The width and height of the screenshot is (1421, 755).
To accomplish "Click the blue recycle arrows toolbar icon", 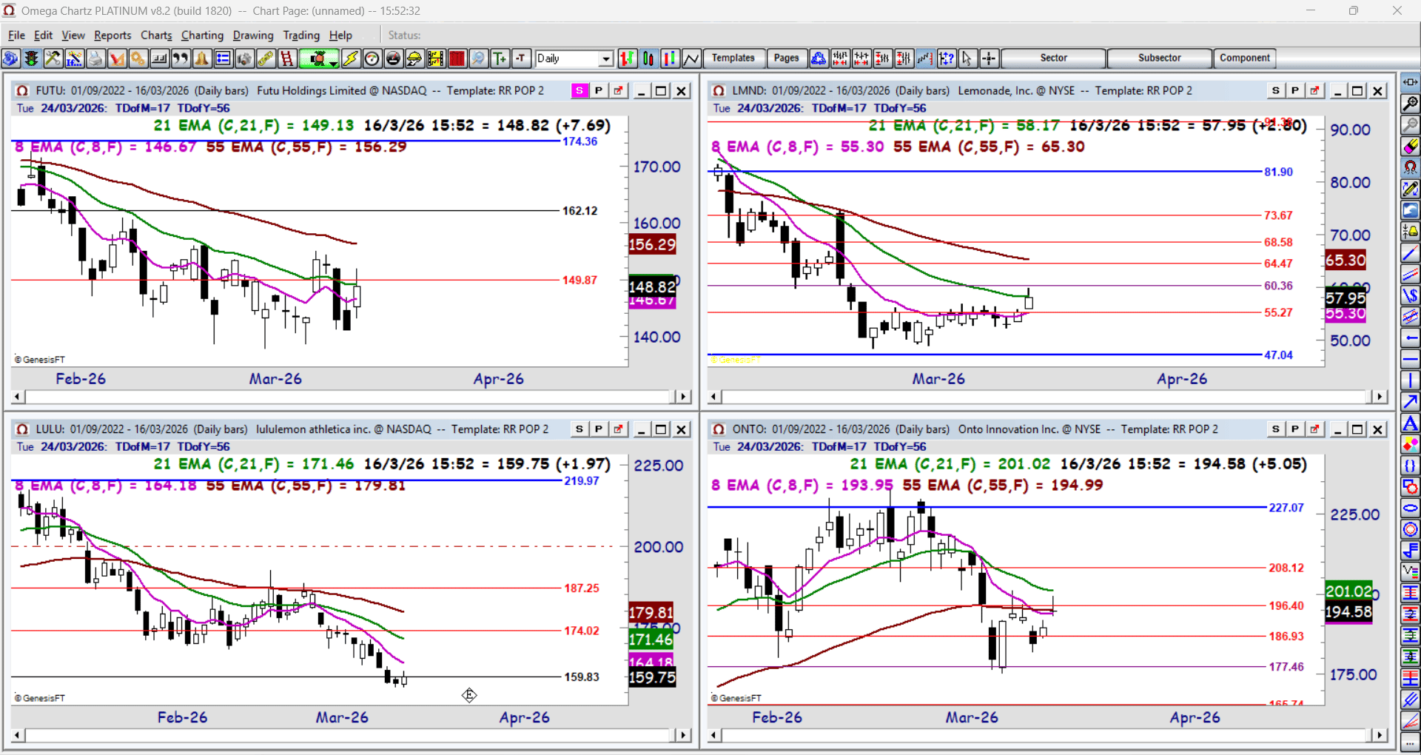I will tap(819, 58).
